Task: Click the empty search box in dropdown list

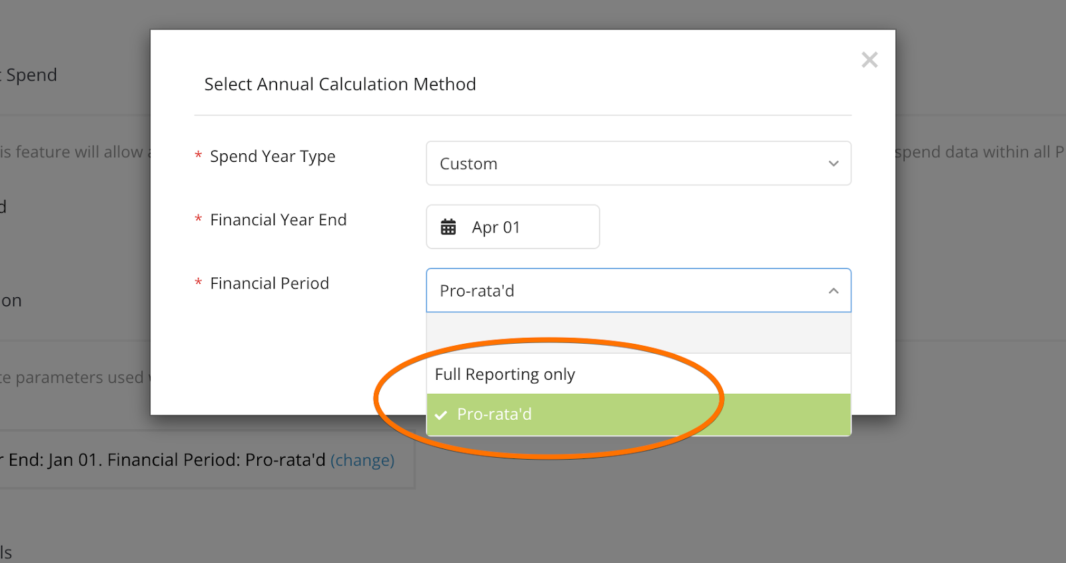Action: [638, 332]
